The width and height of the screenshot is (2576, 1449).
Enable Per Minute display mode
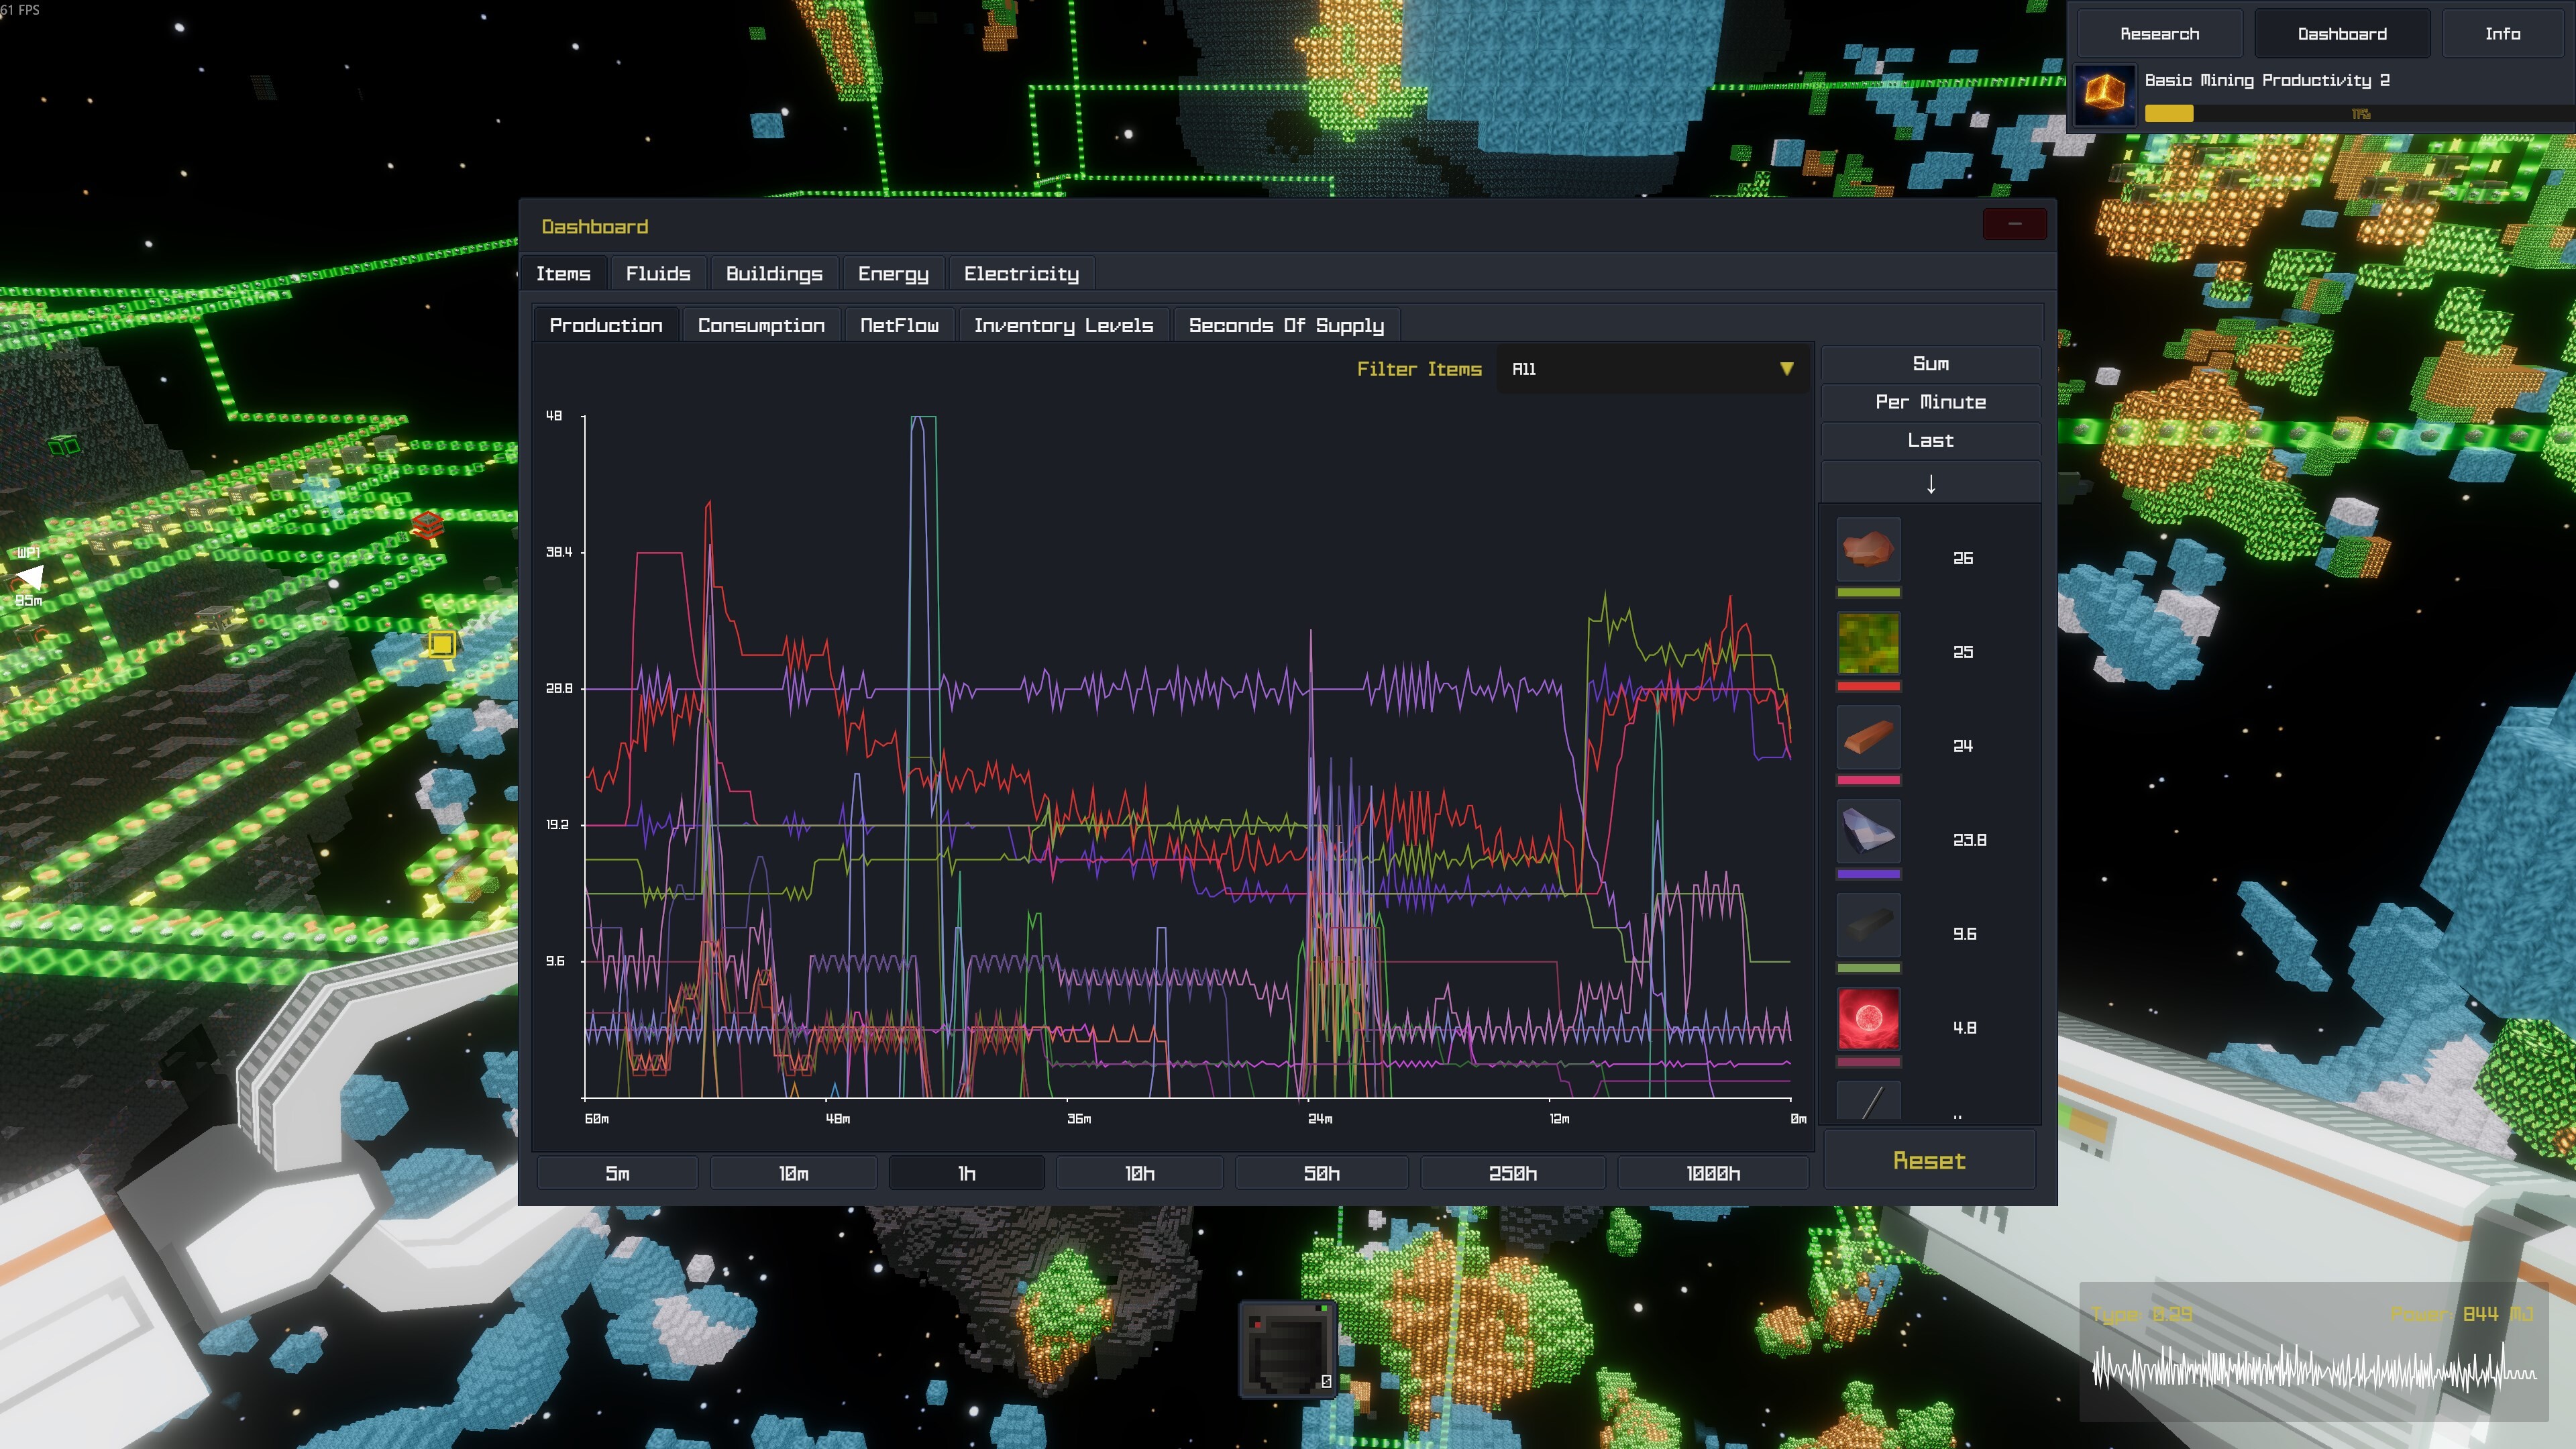coord(1929,402)
